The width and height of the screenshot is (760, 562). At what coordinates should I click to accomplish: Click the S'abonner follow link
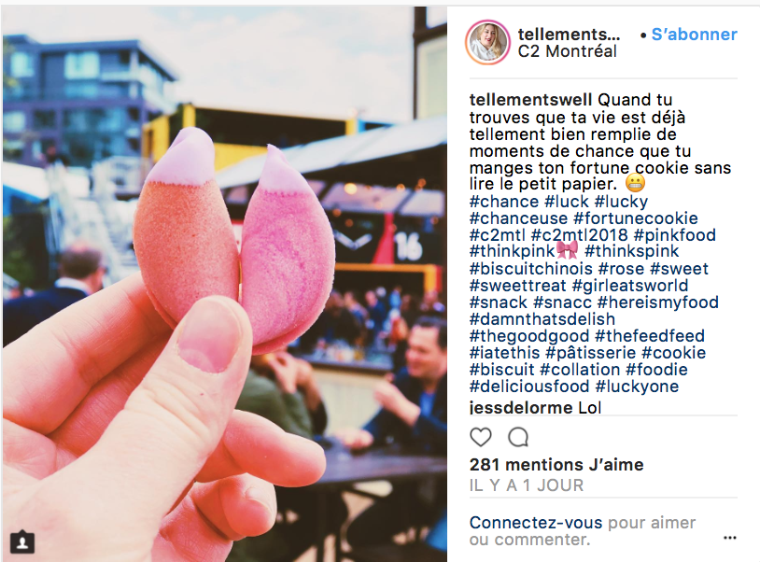(694, 35)
